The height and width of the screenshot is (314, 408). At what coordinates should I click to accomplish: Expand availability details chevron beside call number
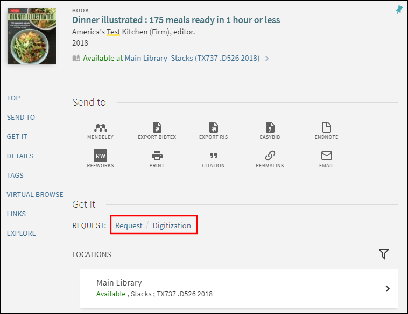(x=267, y=59)
